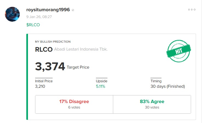Click the Target Price label
The image size is (202, 123).
coord(78,67)
